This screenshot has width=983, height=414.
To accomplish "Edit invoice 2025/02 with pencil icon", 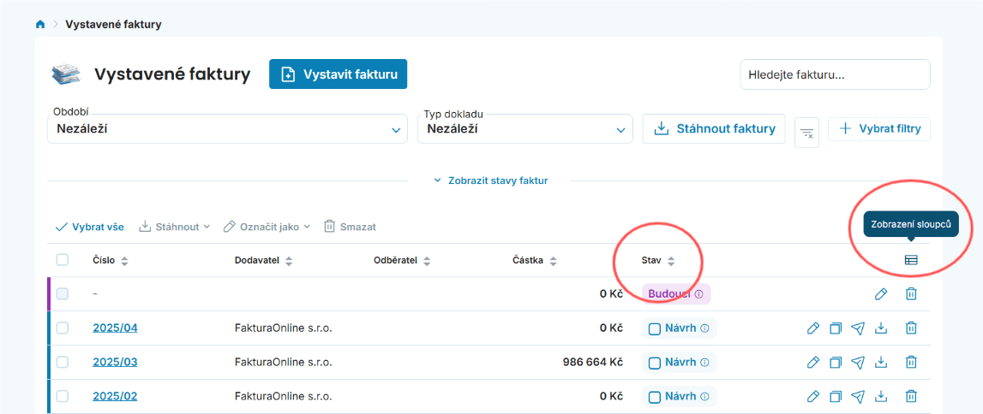I will pyautogui.click(x=812, y=396).
